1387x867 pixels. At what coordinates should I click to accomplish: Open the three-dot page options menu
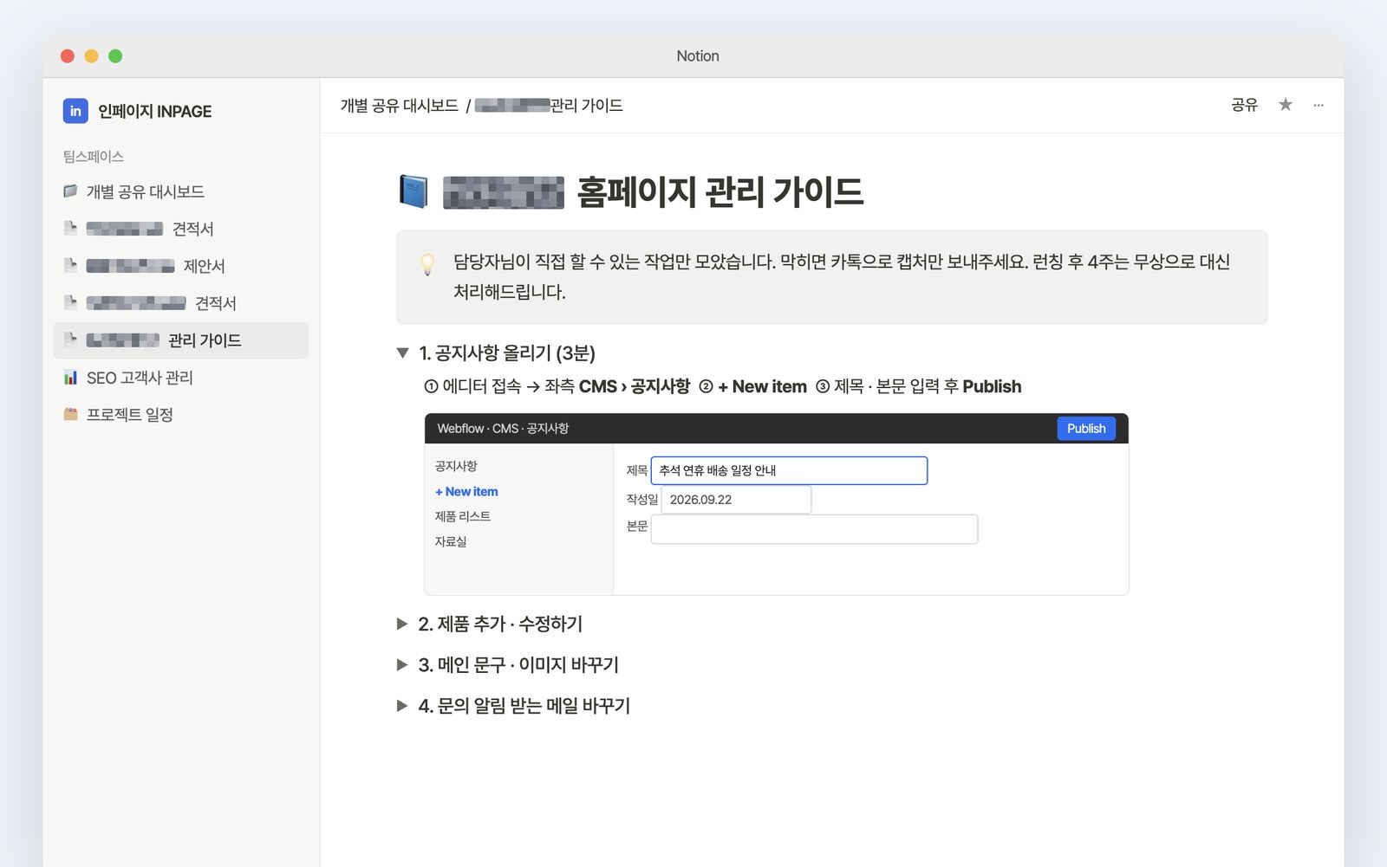click(x=1319, y=105)
